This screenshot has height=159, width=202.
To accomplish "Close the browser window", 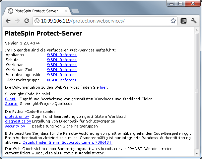I will click(x=193, y=3).
